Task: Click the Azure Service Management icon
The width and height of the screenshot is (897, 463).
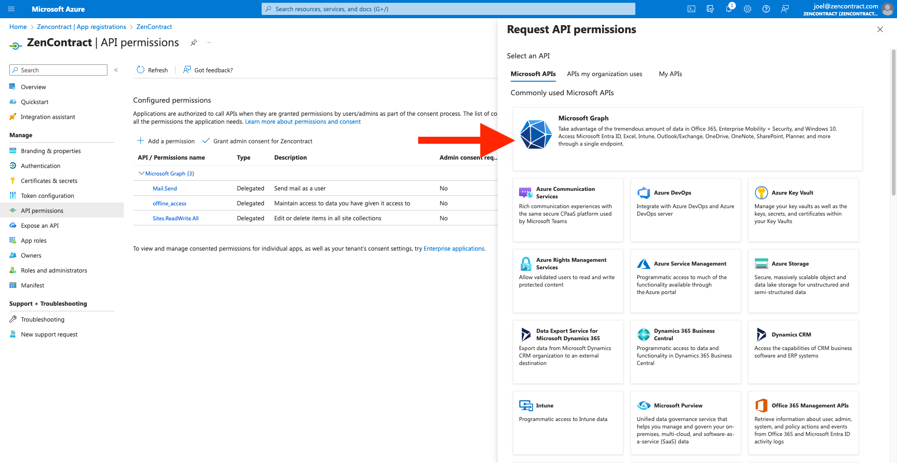Action: (x=644, y=264)
